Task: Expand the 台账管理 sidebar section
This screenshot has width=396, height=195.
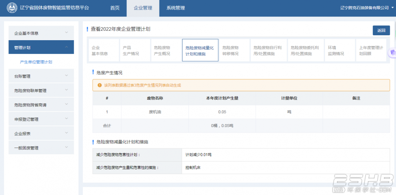Action: 41,76
